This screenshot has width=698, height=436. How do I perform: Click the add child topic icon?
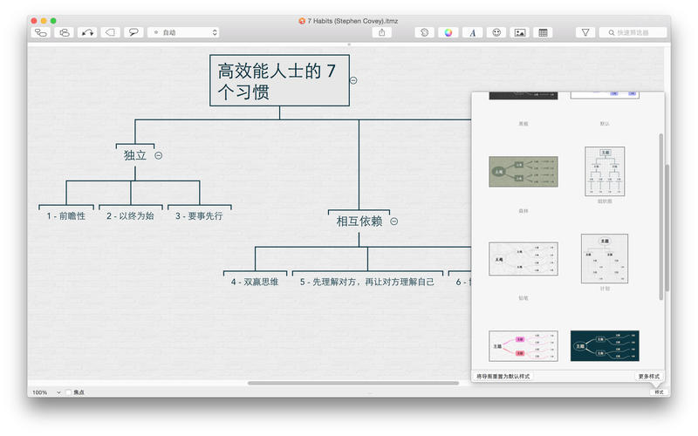click(41, 32)
